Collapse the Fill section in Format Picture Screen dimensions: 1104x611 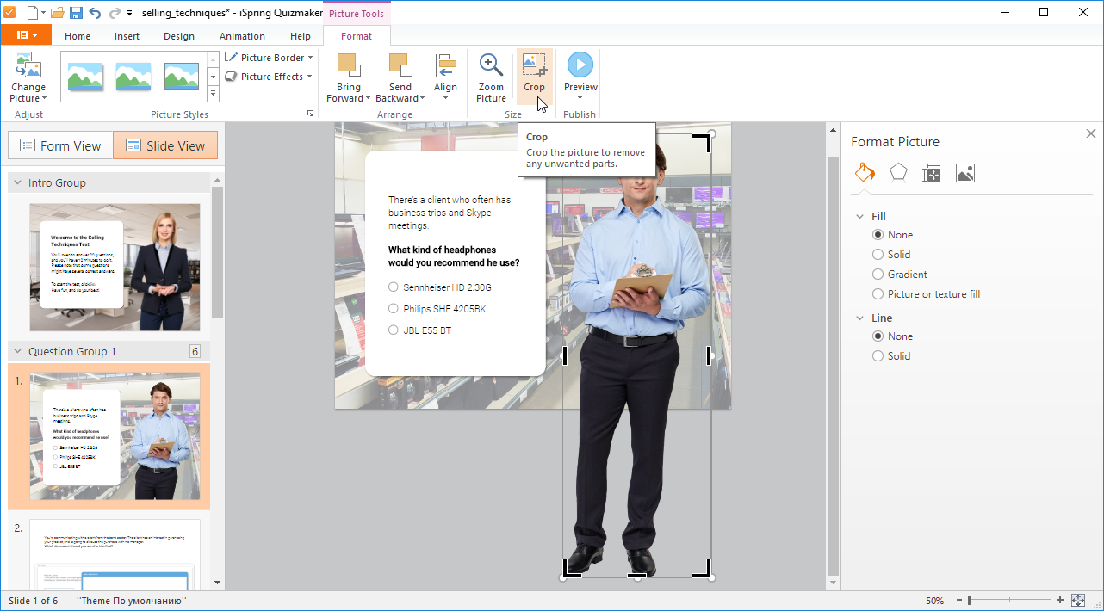[x=859, y=216]
